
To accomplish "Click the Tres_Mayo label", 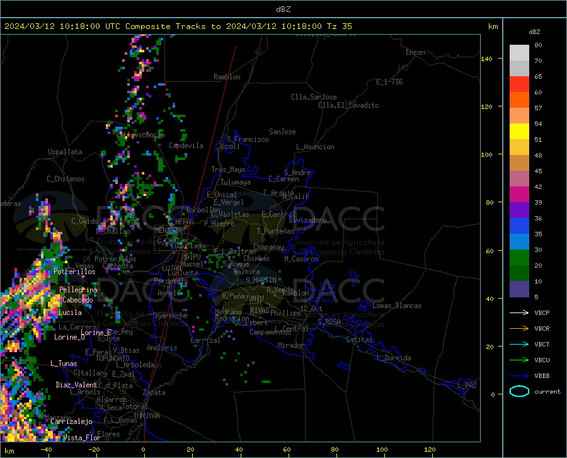I will 228,169.
